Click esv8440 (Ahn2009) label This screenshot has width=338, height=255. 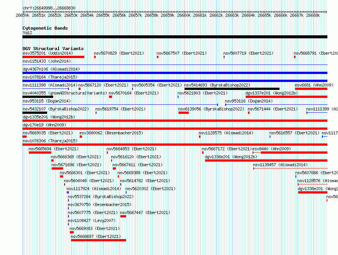tap(272, 149)
